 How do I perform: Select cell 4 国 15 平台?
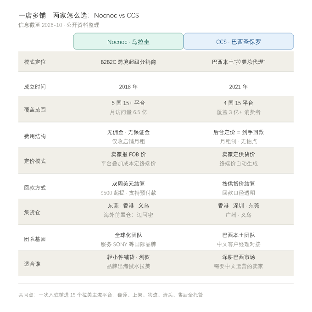[x=239, y=103]
